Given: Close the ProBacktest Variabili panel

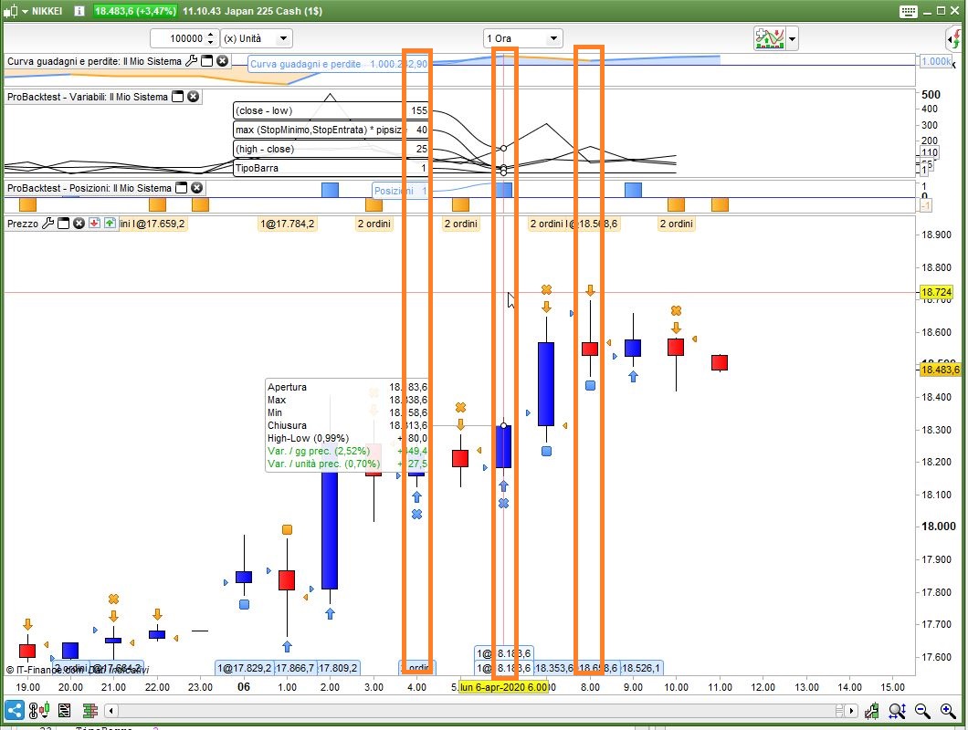Looking at the screenshot, I should coord(194,97).
